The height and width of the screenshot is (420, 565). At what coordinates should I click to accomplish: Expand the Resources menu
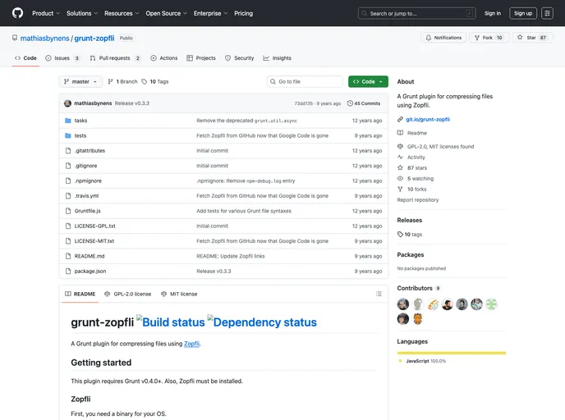[122, 13]
